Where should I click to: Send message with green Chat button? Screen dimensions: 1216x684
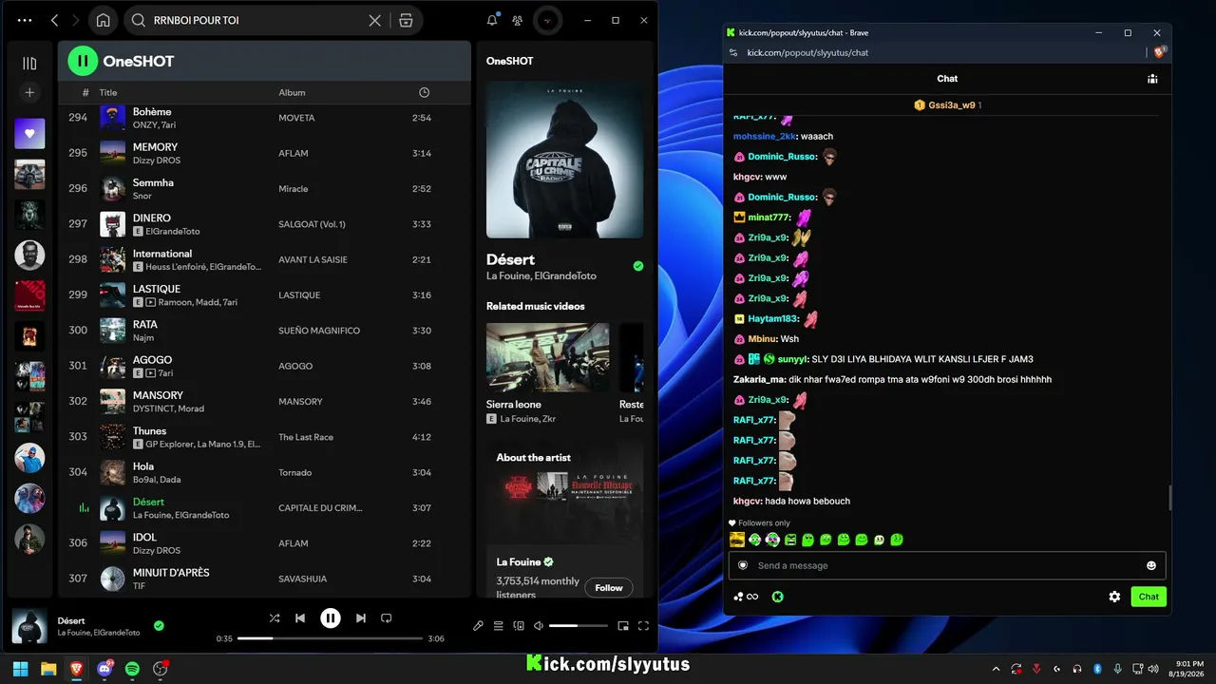point(1149,597)
